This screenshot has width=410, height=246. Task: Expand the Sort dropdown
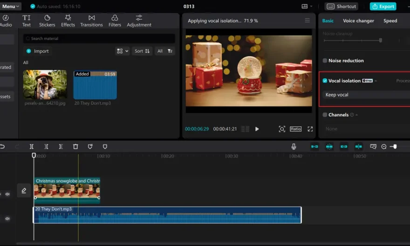tap(142, 51)
